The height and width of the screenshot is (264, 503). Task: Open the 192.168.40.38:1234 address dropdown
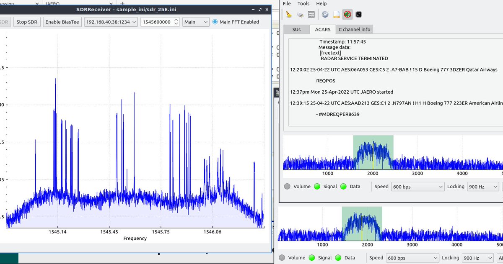(111, 22)
